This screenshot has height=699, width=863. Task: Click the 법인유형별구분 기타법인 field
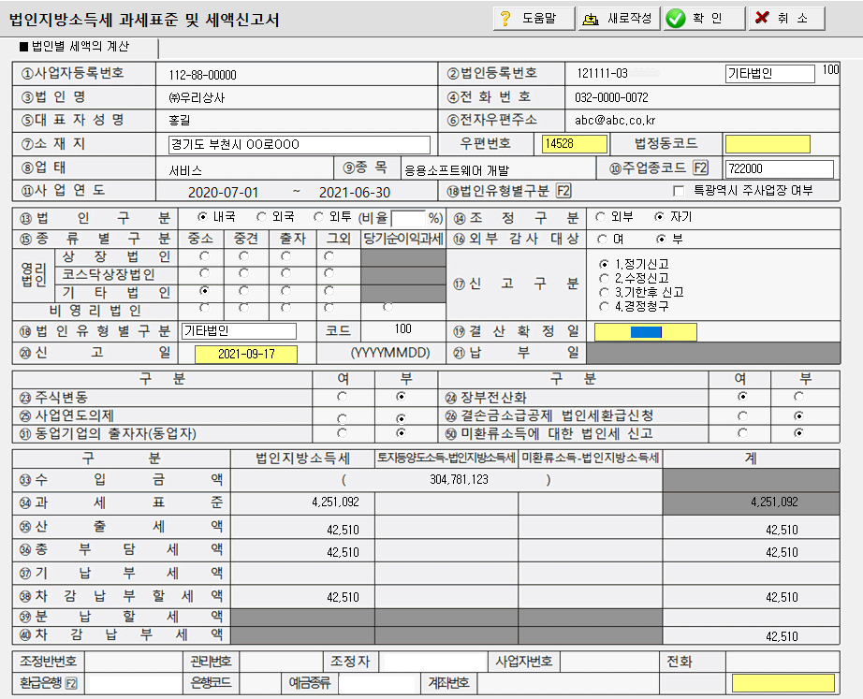239,331
